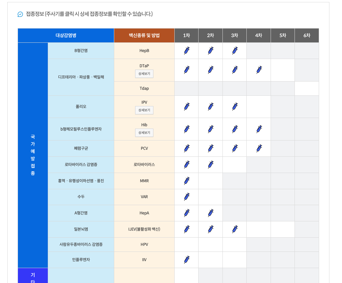View DTaP 2차 vaccination syringe
Viewport: 342px width, 283px height.
point(211,70)
